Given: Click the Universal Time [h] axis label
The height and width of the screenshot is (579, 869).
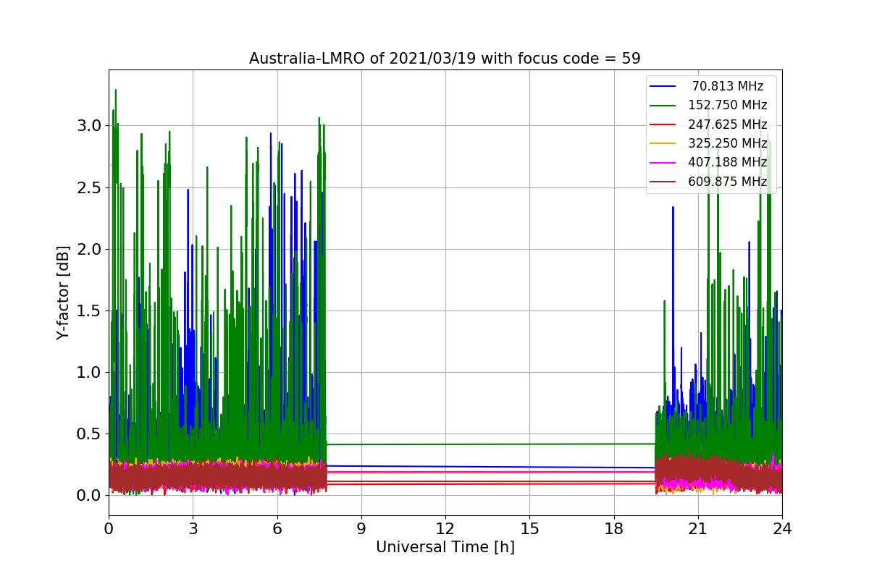Looking at the screenshot, I should click(445, 548).
